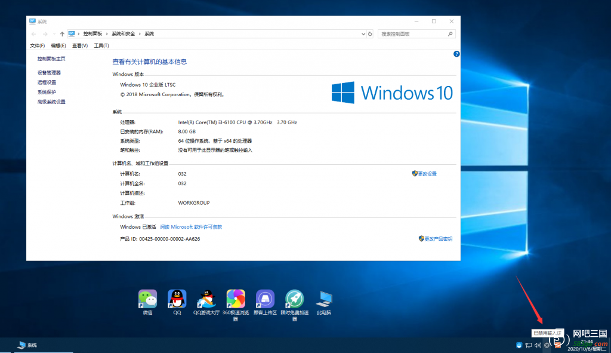Click the 搜索控制面板 search field
Viewport: 611px width, 353px height.
[x=413, y=34]
